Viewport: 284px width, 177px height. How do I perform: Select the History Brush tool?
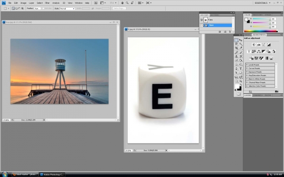241,56
